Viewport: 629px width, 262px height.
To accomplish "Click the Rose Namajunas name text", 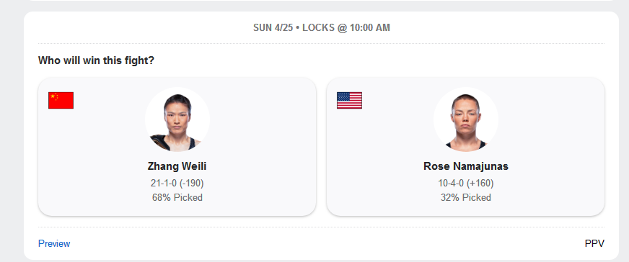I will click(466, 166).
